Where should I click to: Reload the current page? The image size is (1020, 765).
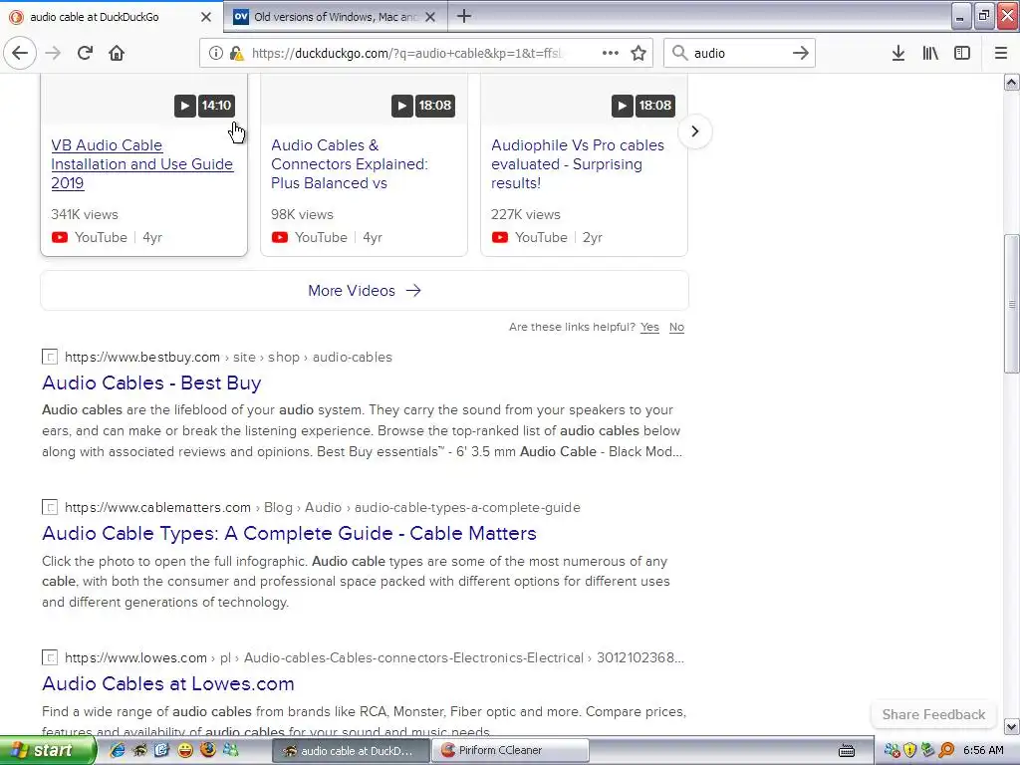85,53
